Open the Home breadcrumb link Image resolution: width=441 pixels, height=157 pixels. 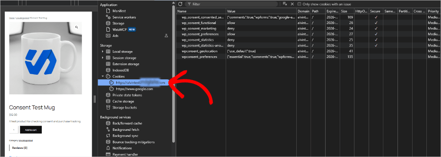[12, 18]
